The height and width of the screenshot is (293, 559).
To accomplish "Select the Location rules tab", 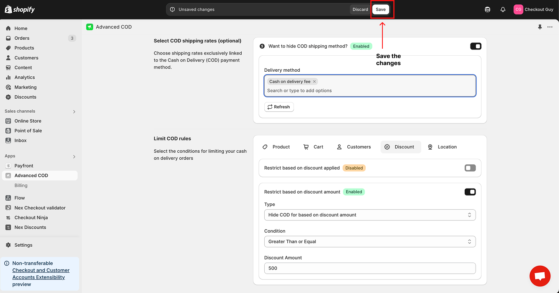I will (x=442, y=147).
